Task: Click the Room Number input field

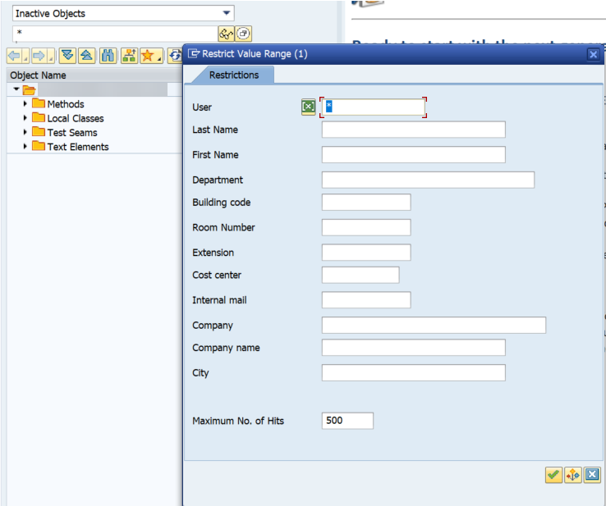Action: point(366,227)
